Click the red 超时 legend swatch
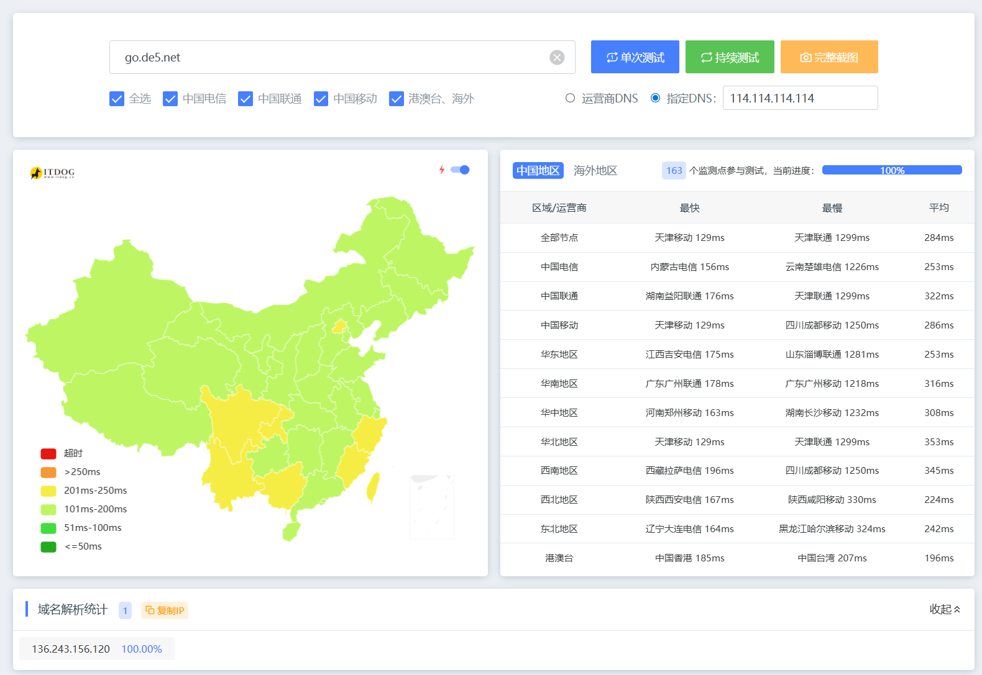This screenshot has height=675, width=982. click(x=48, y=454)
